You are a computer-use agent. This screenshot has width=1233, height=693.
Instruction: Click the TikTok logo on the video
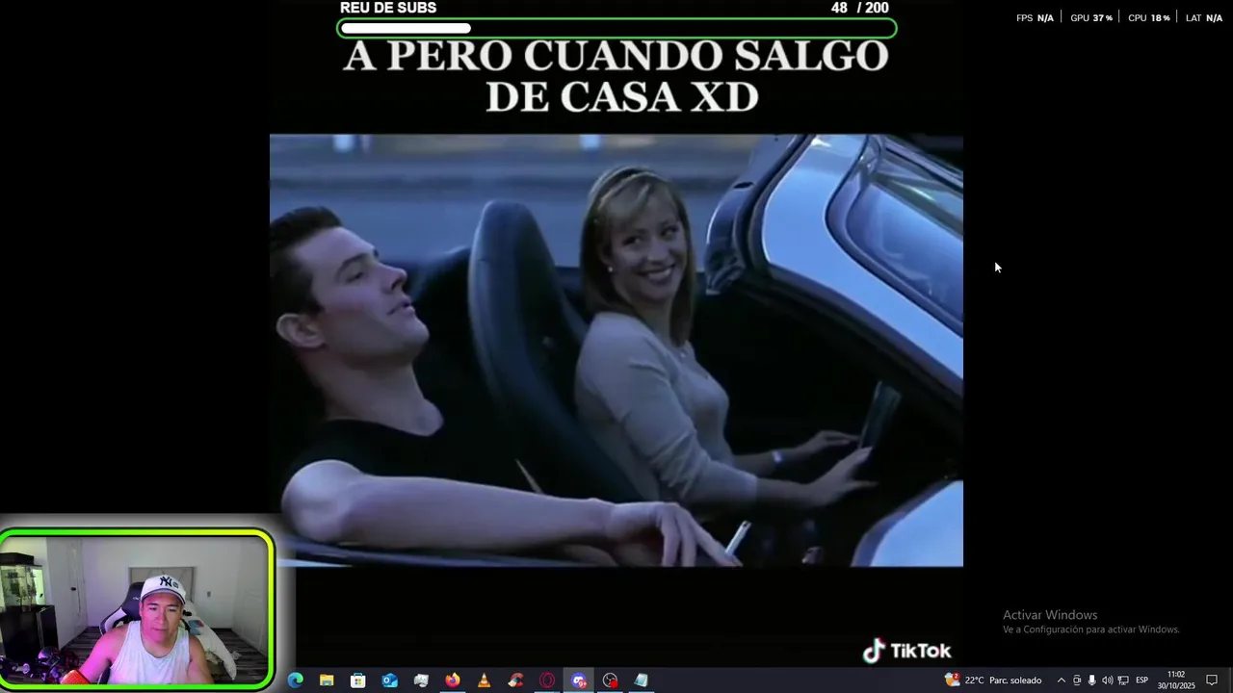tap(906, 651)
